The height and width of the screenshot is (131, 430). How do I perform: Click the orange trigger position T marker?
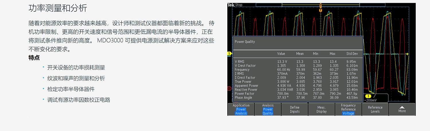320,10
